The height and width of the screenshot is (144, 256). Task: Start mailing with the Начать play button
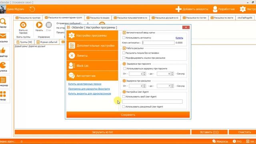point(39,25)
